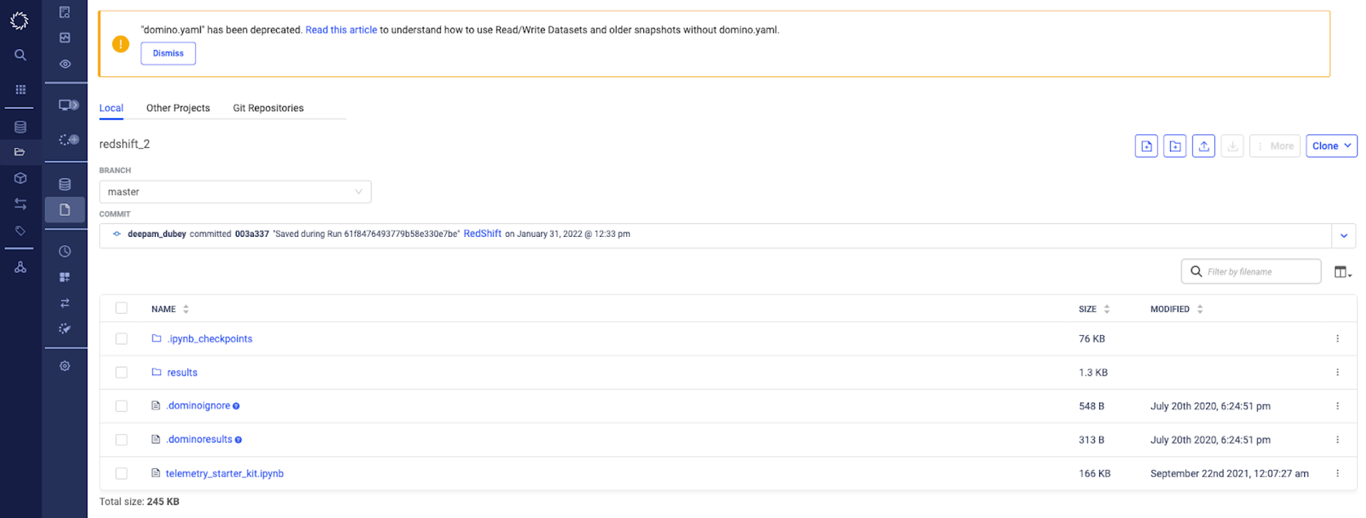This screenshot has height=518, width=1366.
Task: Click help icon next to .dominoignore
Action: (236, 406)
